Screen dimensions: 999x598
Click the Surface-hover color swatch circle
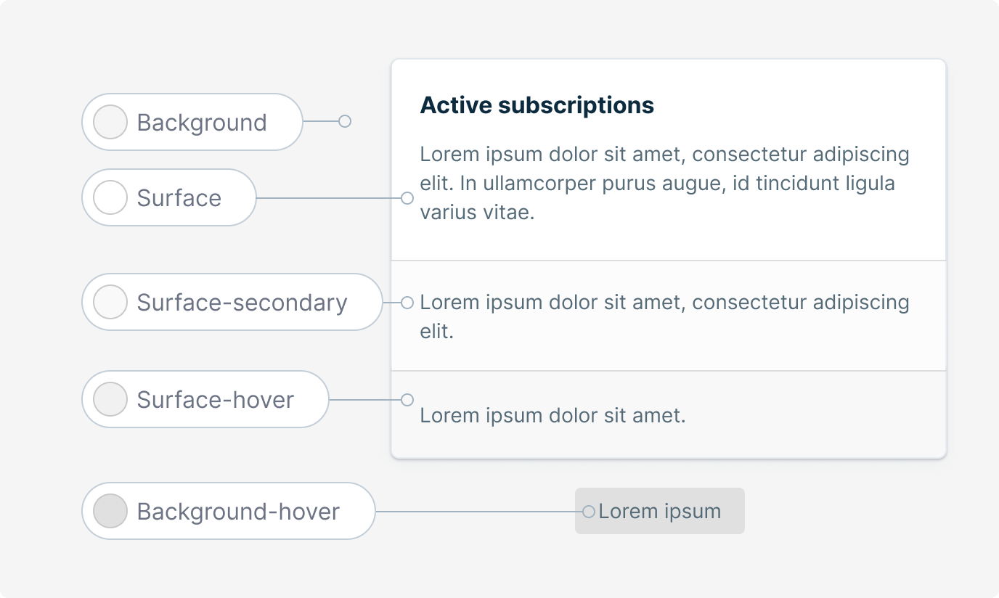tap(111, 399)
